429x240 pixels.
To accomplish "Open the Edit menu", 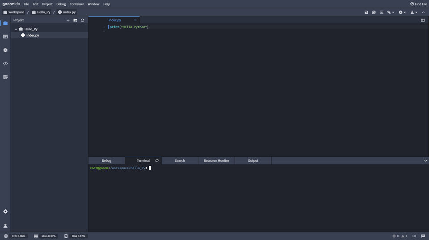I will 36,4.
